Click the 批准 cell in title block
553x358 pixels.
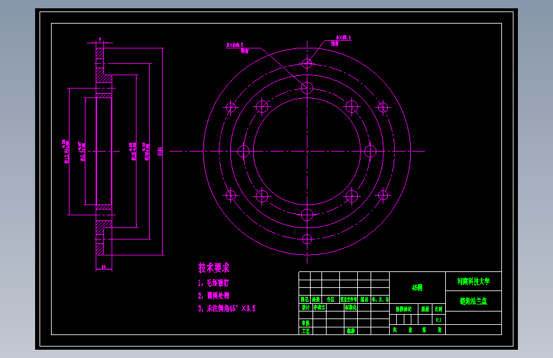351,331
